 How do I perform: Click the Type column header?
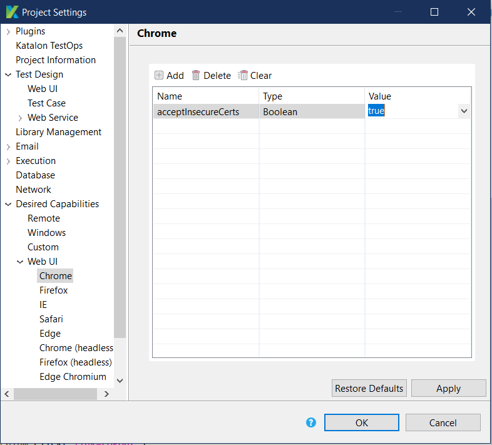[x=312, y=96]
